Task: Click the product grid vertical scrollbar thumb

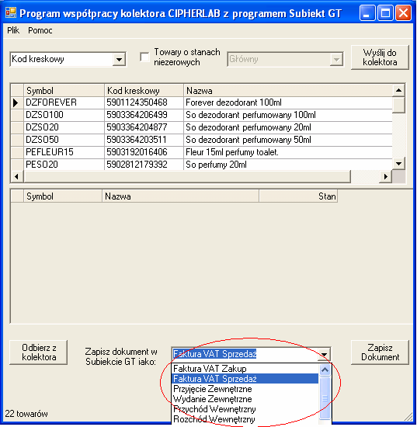Action: [398, 105]
